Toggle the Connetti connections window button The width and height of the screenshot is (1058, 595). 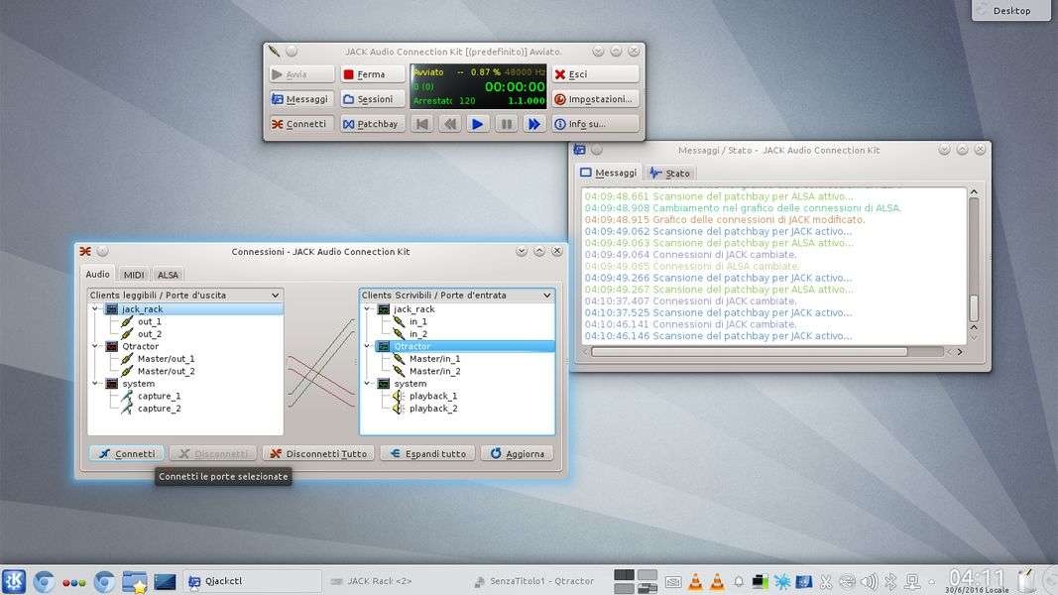pos(301,124)
